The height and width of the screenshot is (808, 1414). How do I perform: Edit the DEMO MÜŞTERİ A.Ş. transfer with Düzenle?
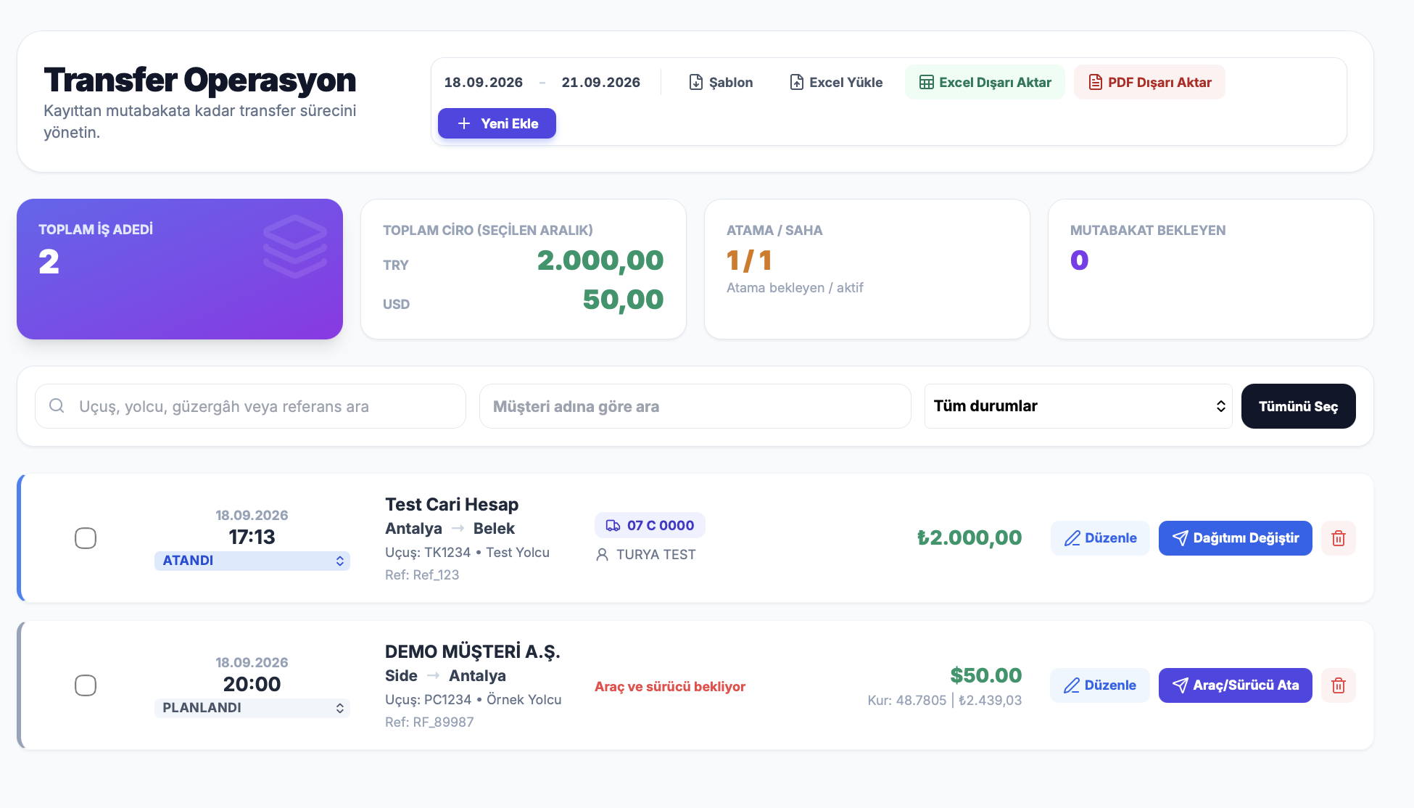tap(1099, 685)
